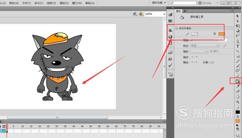Select the 3D Rotation tool
This screenshot has height=138, width=242.
tap(238, 31)
